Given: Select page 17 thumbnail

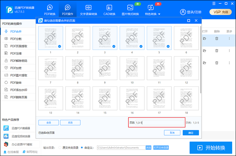Looking at the screenshot, I should tap(159, 98).
